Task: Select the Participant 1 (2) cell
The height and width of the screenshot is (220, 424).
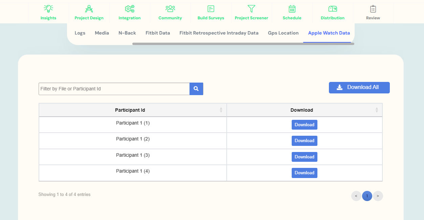Action: pos(133,140)
